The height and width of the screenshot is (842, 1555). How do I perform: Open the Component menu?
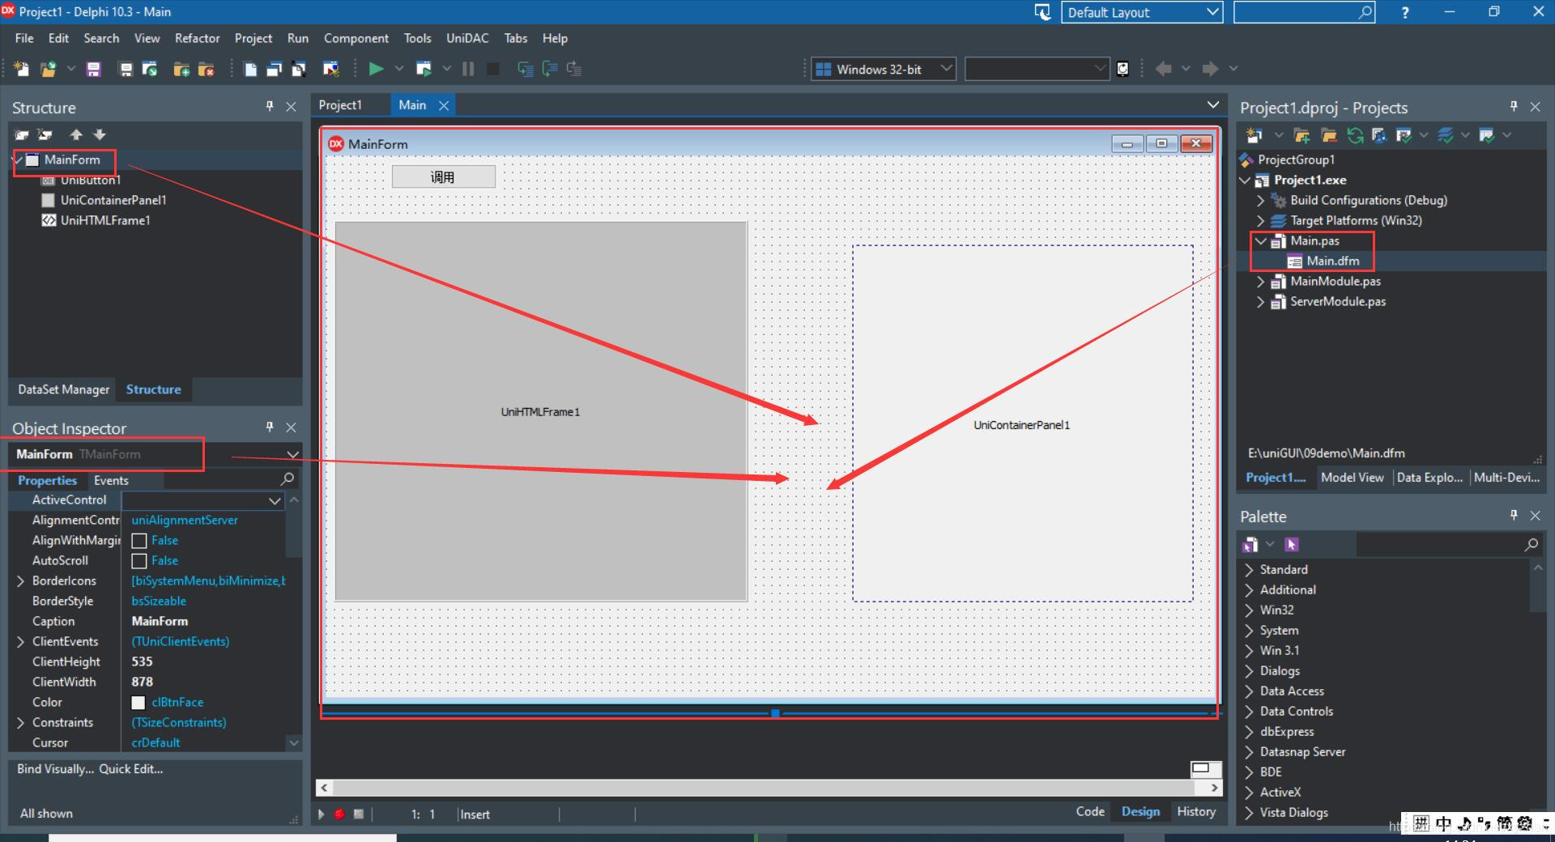(356, 38)
